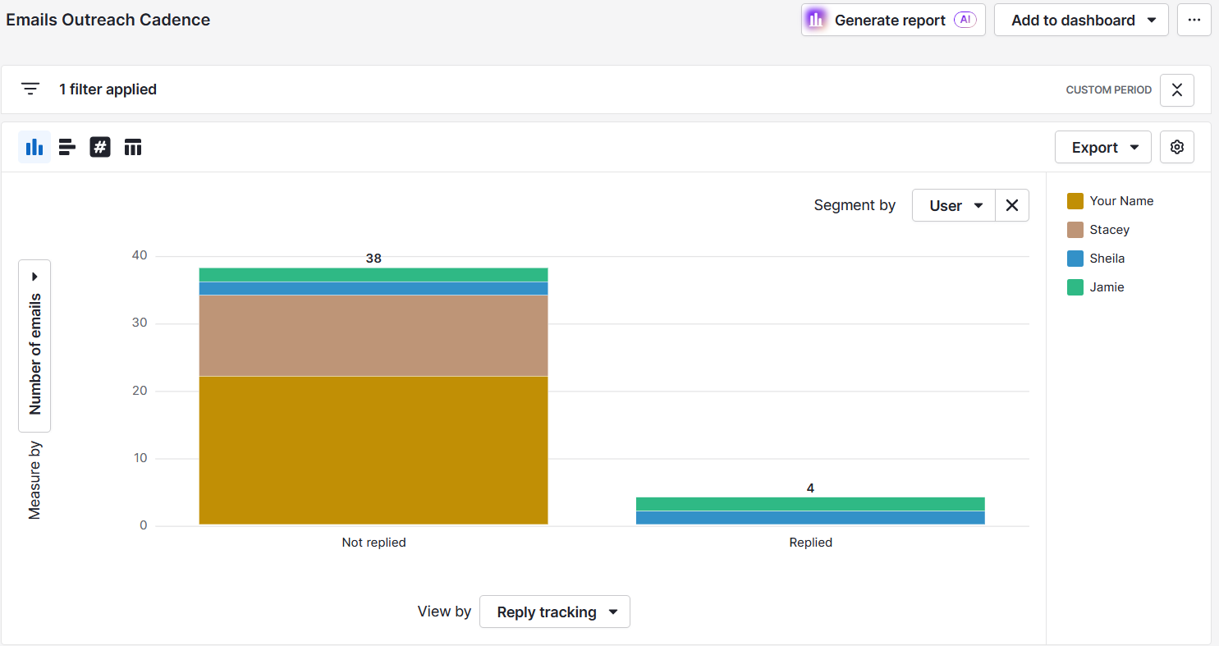Click the Generate report AI button

893,20
